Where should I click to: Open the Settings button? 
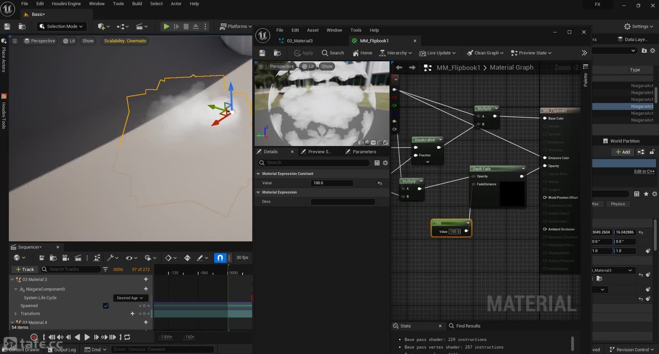point(638,26)
